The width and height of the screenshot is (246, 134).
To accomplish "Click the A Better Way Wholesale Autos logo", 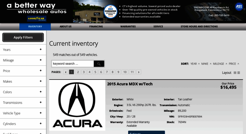I will pyautogui.click(x=36, y=8).
